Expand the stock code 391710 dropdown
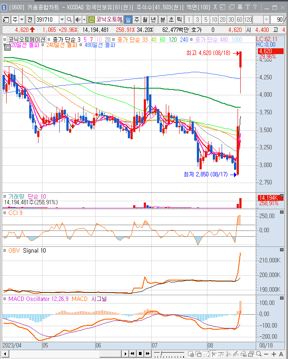Screen dimensions: 288x359 pyautogui.click(x=62, y=20)
